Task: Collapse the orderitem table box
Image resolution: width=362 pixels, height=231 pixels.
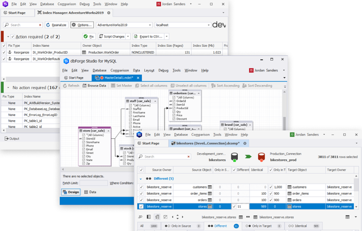Action: pos(199,93)
